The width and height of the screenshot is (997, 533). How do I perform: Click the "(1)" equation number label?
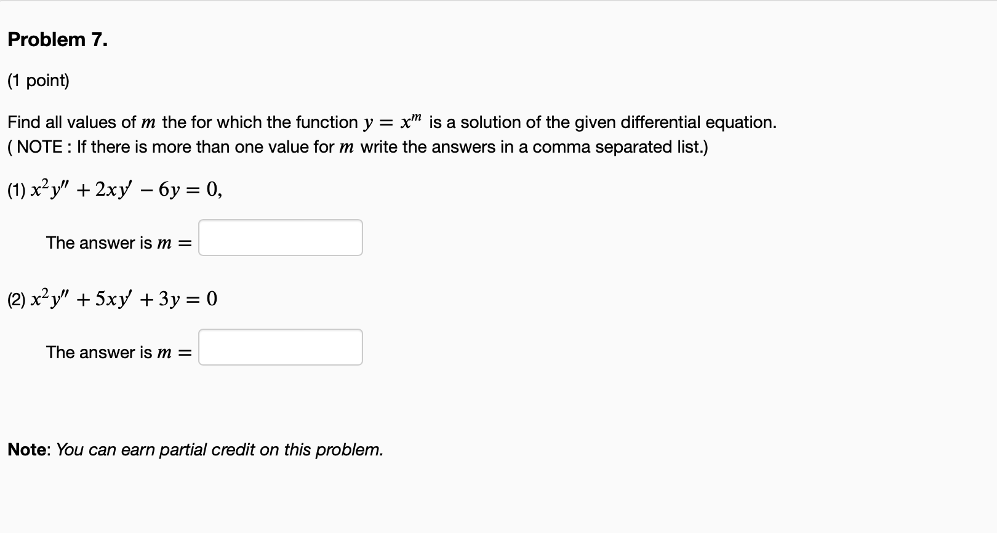(17, 191)
